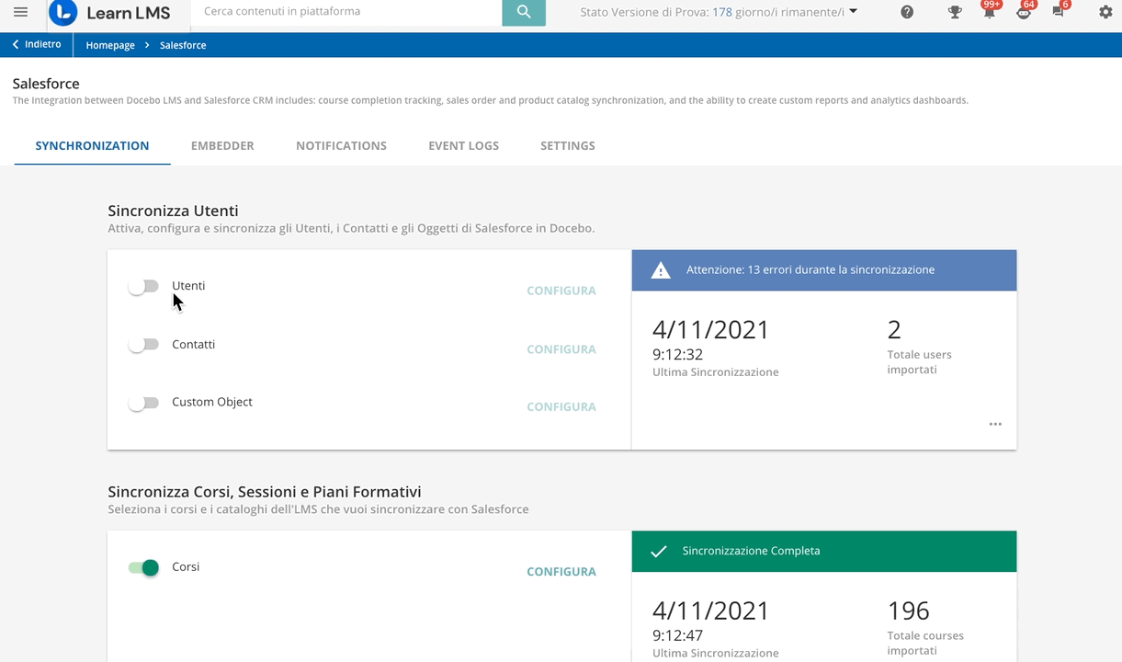Switch to the Settings tab

coord(567,145)
